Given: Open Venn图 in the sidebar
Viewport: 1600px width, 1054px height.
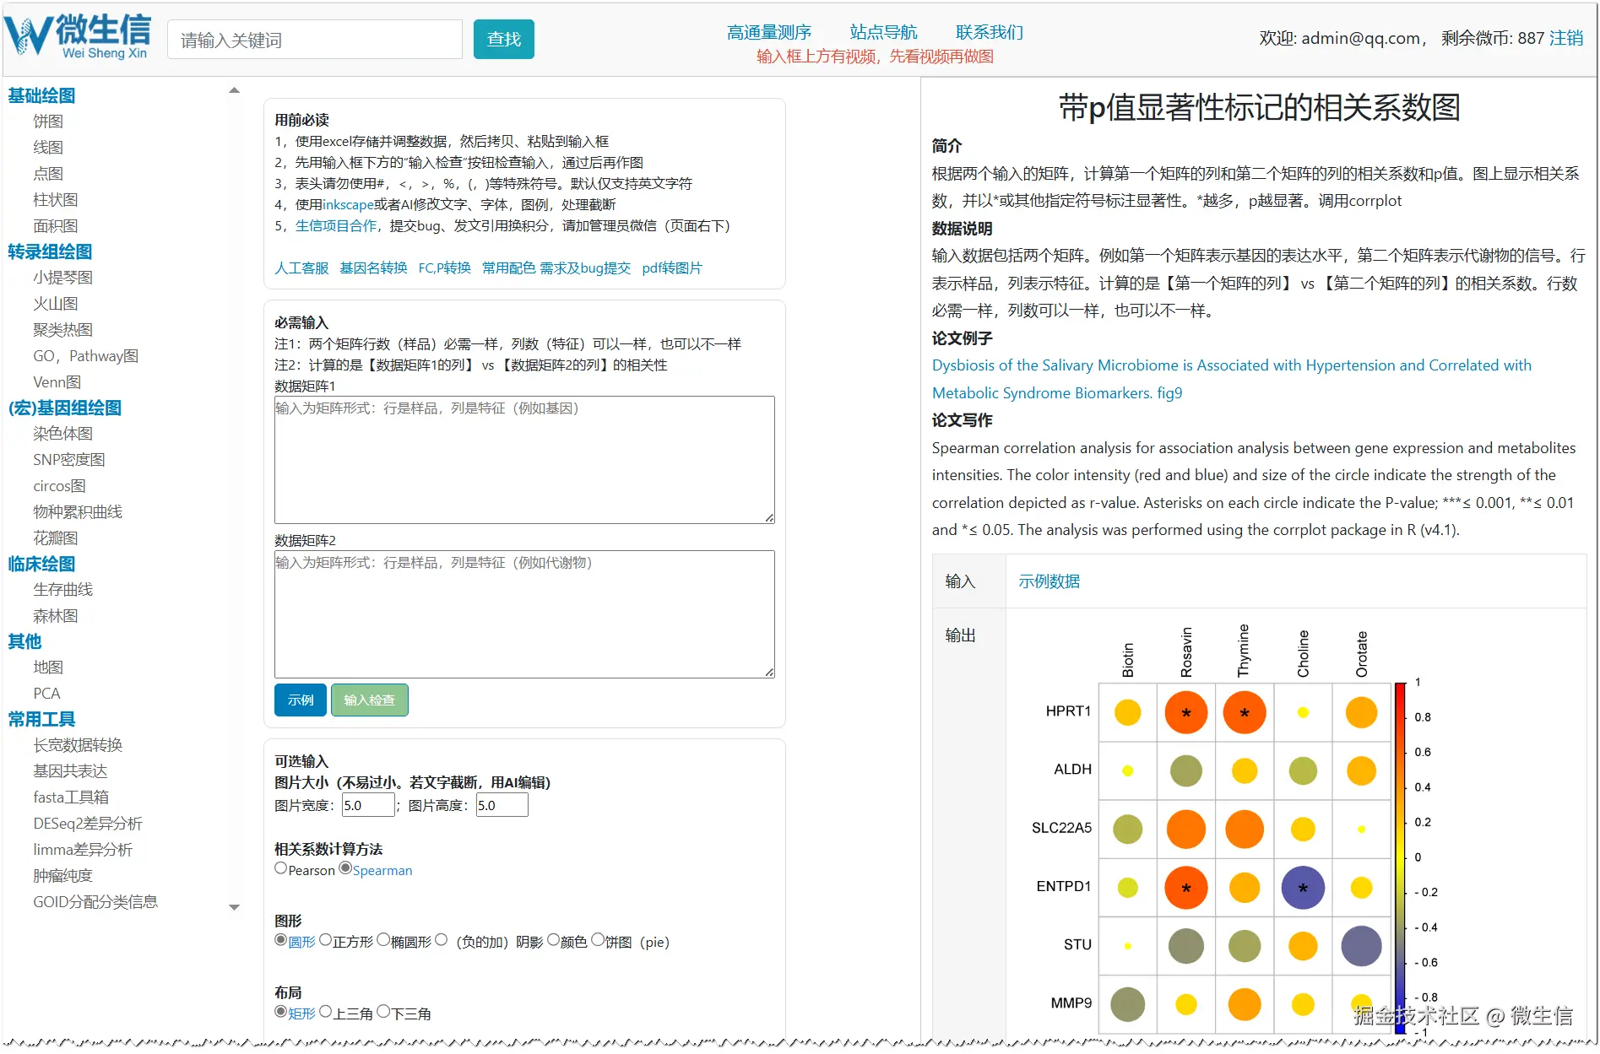Looking at the screenshot, I should (57, 382).
